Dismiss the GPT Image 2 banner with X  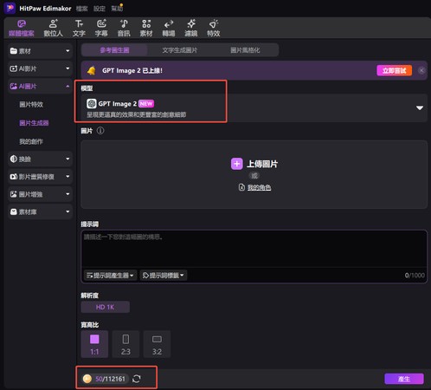click(421, 70)
